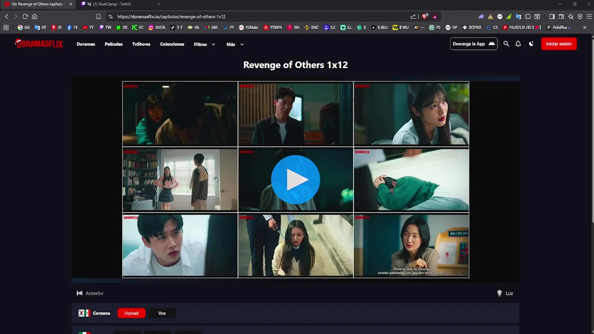The image size is (594, 334).
Task: Reload the current page
Action: (25, 16)
